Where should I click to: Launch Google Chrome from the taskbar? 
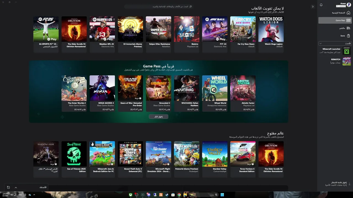(x=179, y=195)
